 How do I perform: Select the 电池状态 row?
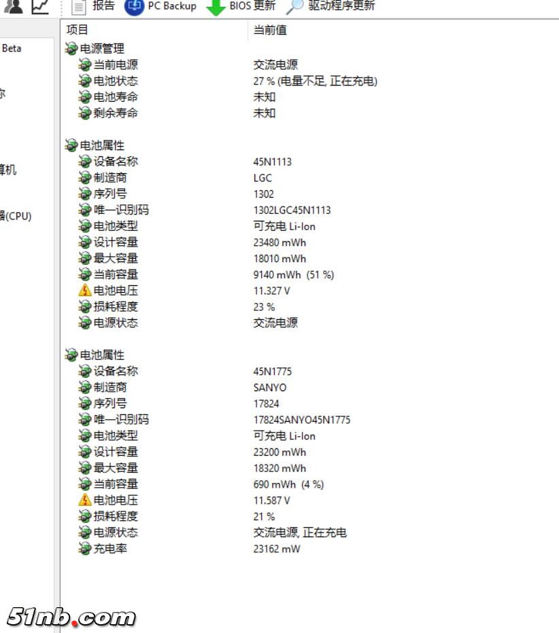(x=115, y=81)
